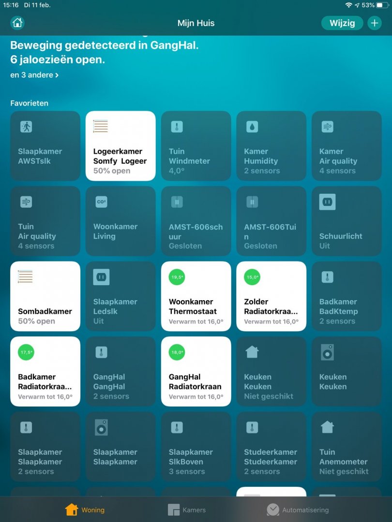Toggle the Slaapkamer Ledslk outlet
The width and height of the screenshot is (392, 522).
coord(121,296)
